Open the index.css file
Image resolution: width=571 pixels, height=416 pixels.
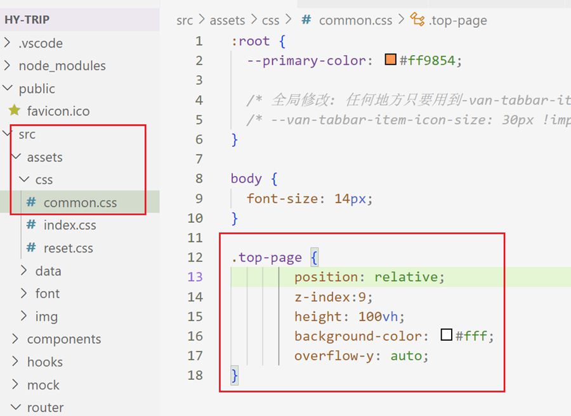69,225
